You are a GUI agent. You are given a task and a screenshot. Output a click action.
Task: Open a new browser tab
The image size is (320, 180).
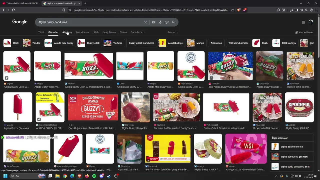click(x=85, y=3)
